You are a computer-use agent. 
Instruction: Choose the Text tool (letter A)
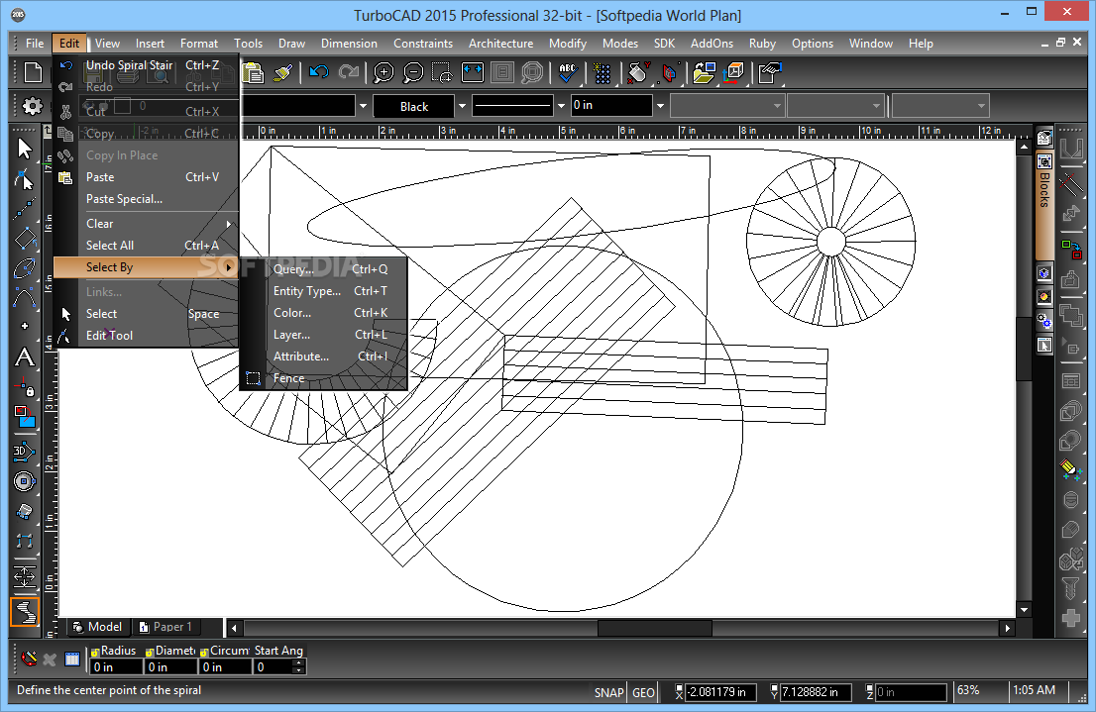(x=25, y=358)
